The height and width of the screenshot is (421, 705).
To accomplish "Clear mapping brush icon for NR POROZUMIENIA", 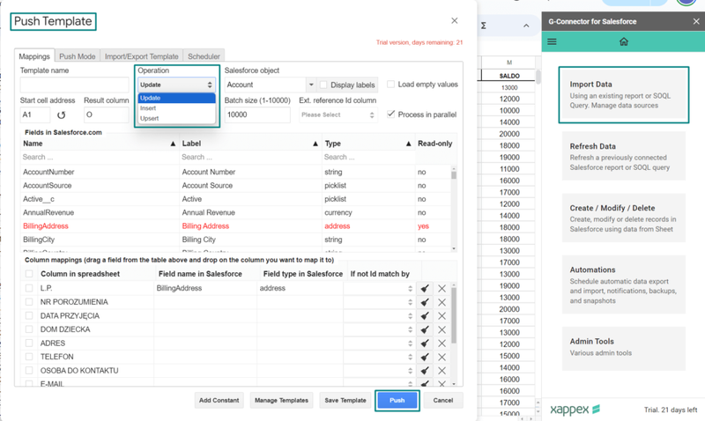I will point(425,302).
